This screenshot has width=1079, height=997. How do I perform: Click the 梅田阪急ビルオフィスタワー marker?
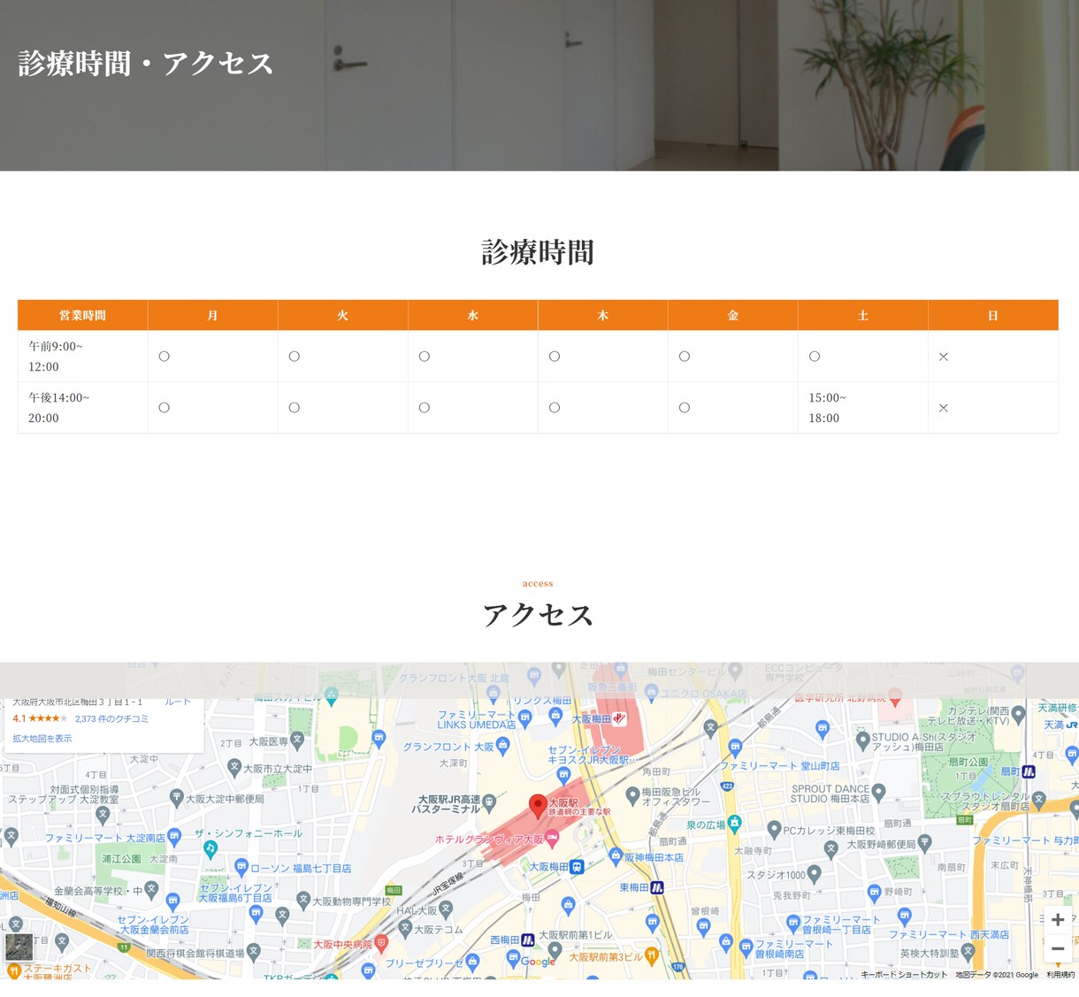click(632, 795)
